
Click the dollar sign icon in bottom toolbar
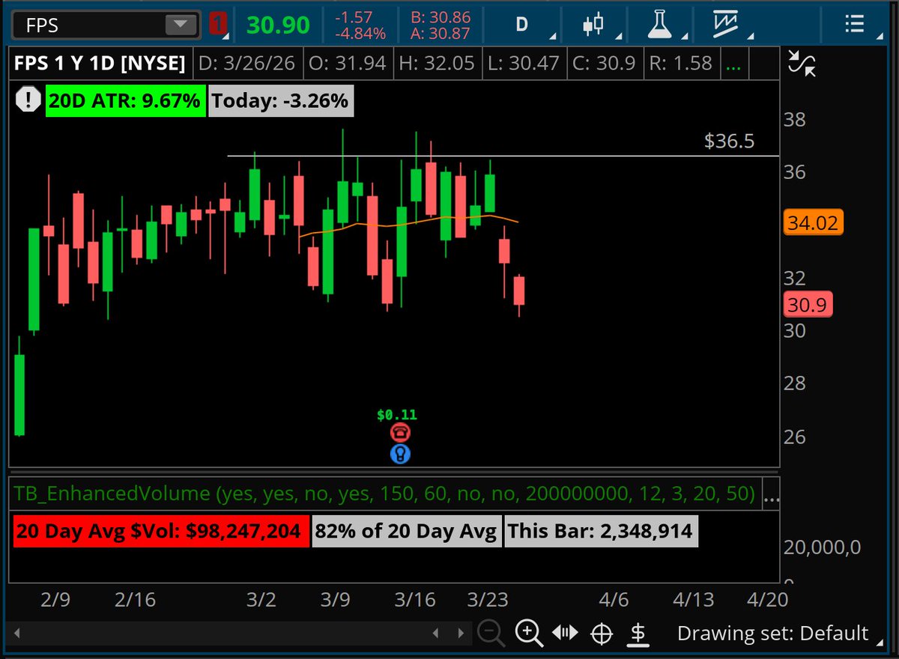(638, 634)
